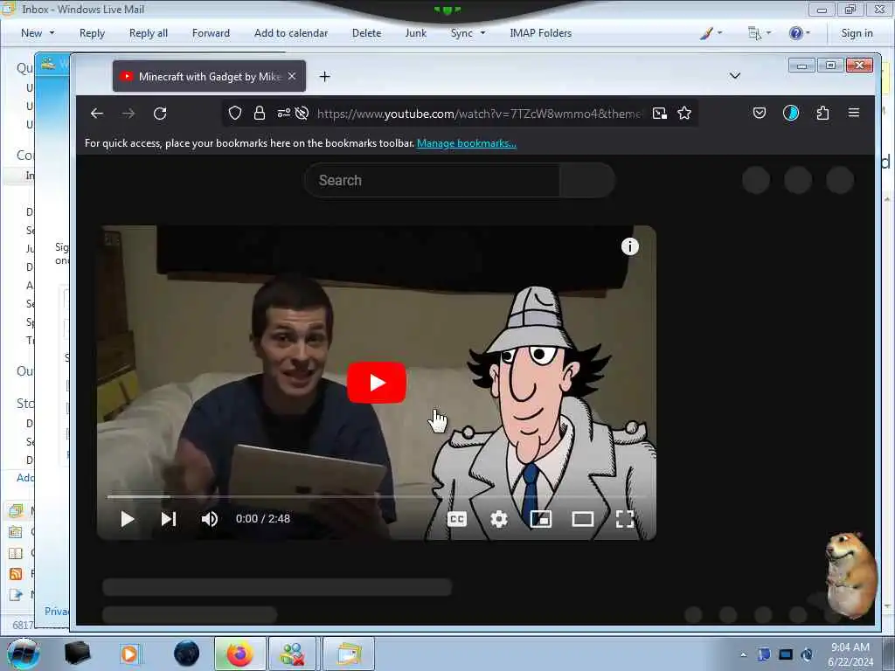The image size is (895, 671).
Task: Click the dark globe taskbar icon
Action: (x=186, y=654)
